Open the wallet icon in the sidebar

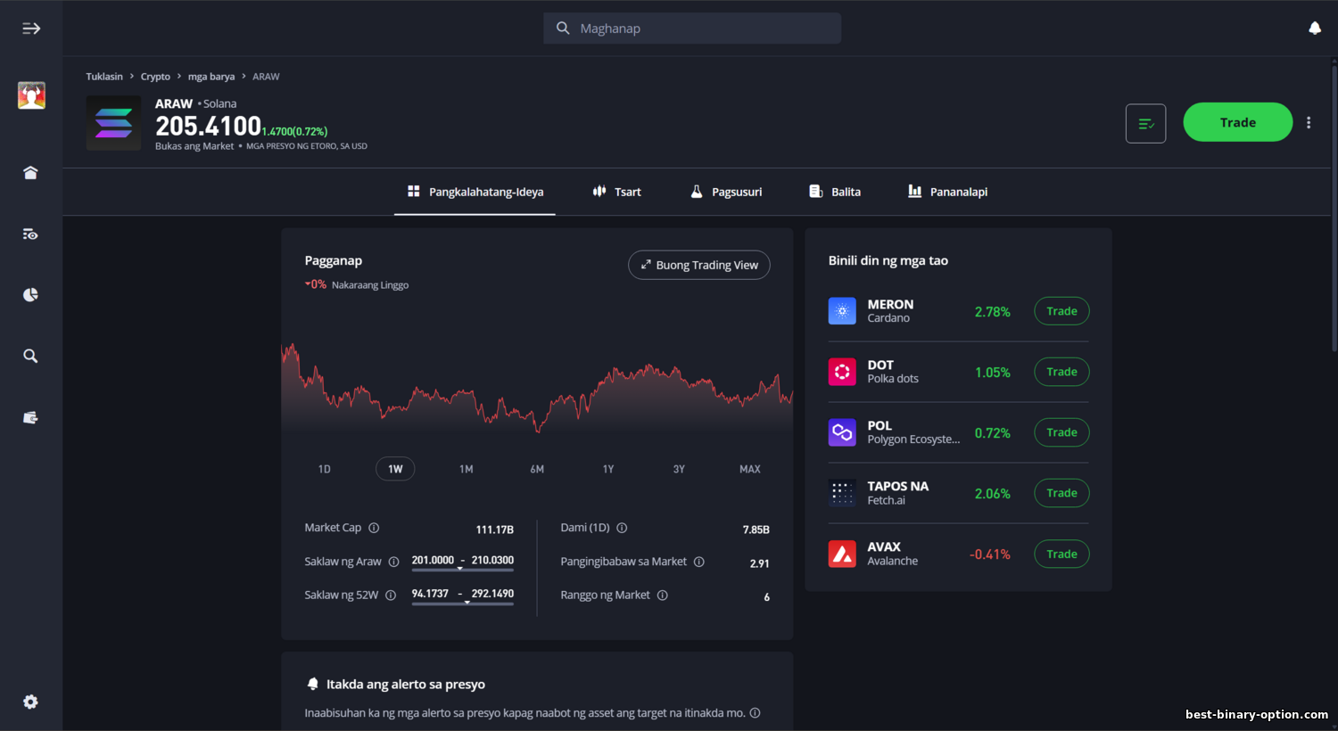[x=30, y=417]
